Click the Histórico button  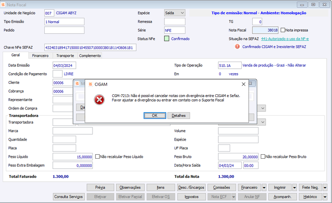(310, 197)
